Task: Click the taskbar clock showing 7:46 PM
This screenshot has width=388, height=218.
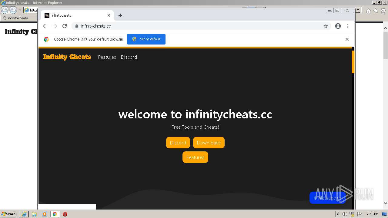Action: (372, 214)
